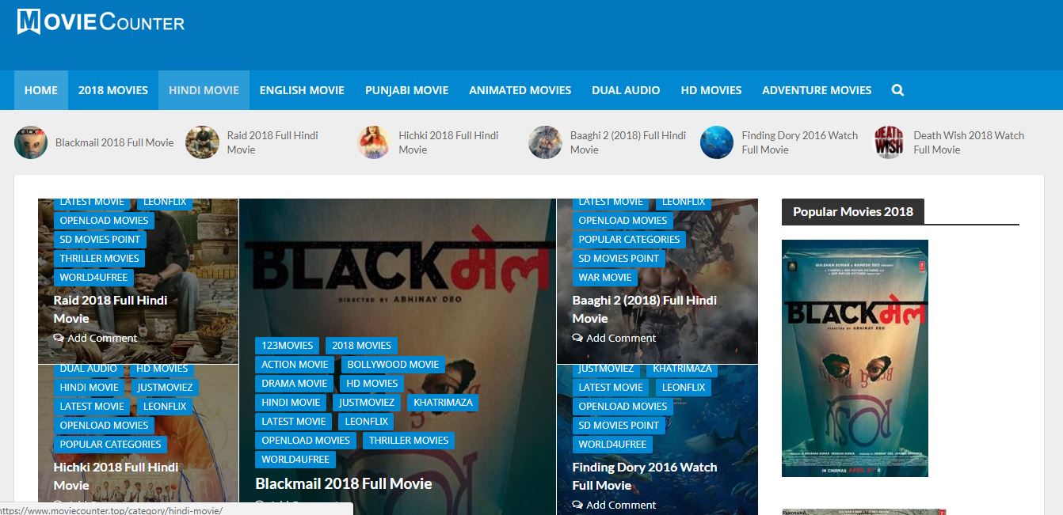Open the Adventure Movies menu item

coord(817,90)
